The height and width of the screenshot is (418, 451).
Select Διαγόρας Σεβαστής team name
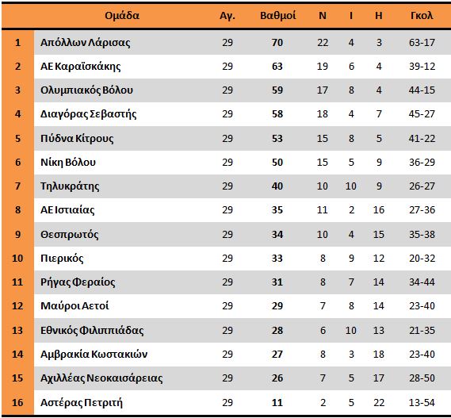(88, 114)
